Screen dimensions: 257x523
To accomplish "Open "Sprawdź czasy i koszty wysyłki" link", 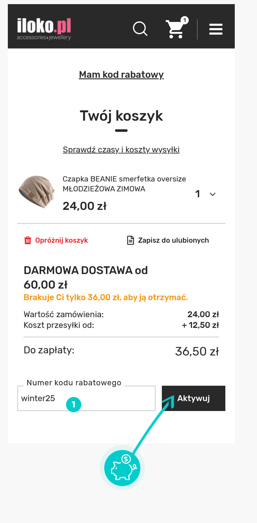I will click(121, 149).
